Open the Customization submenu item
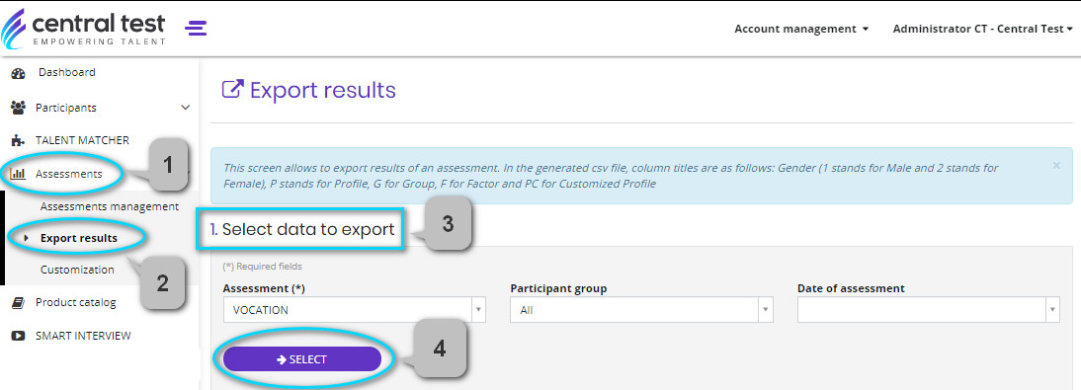 77,270
